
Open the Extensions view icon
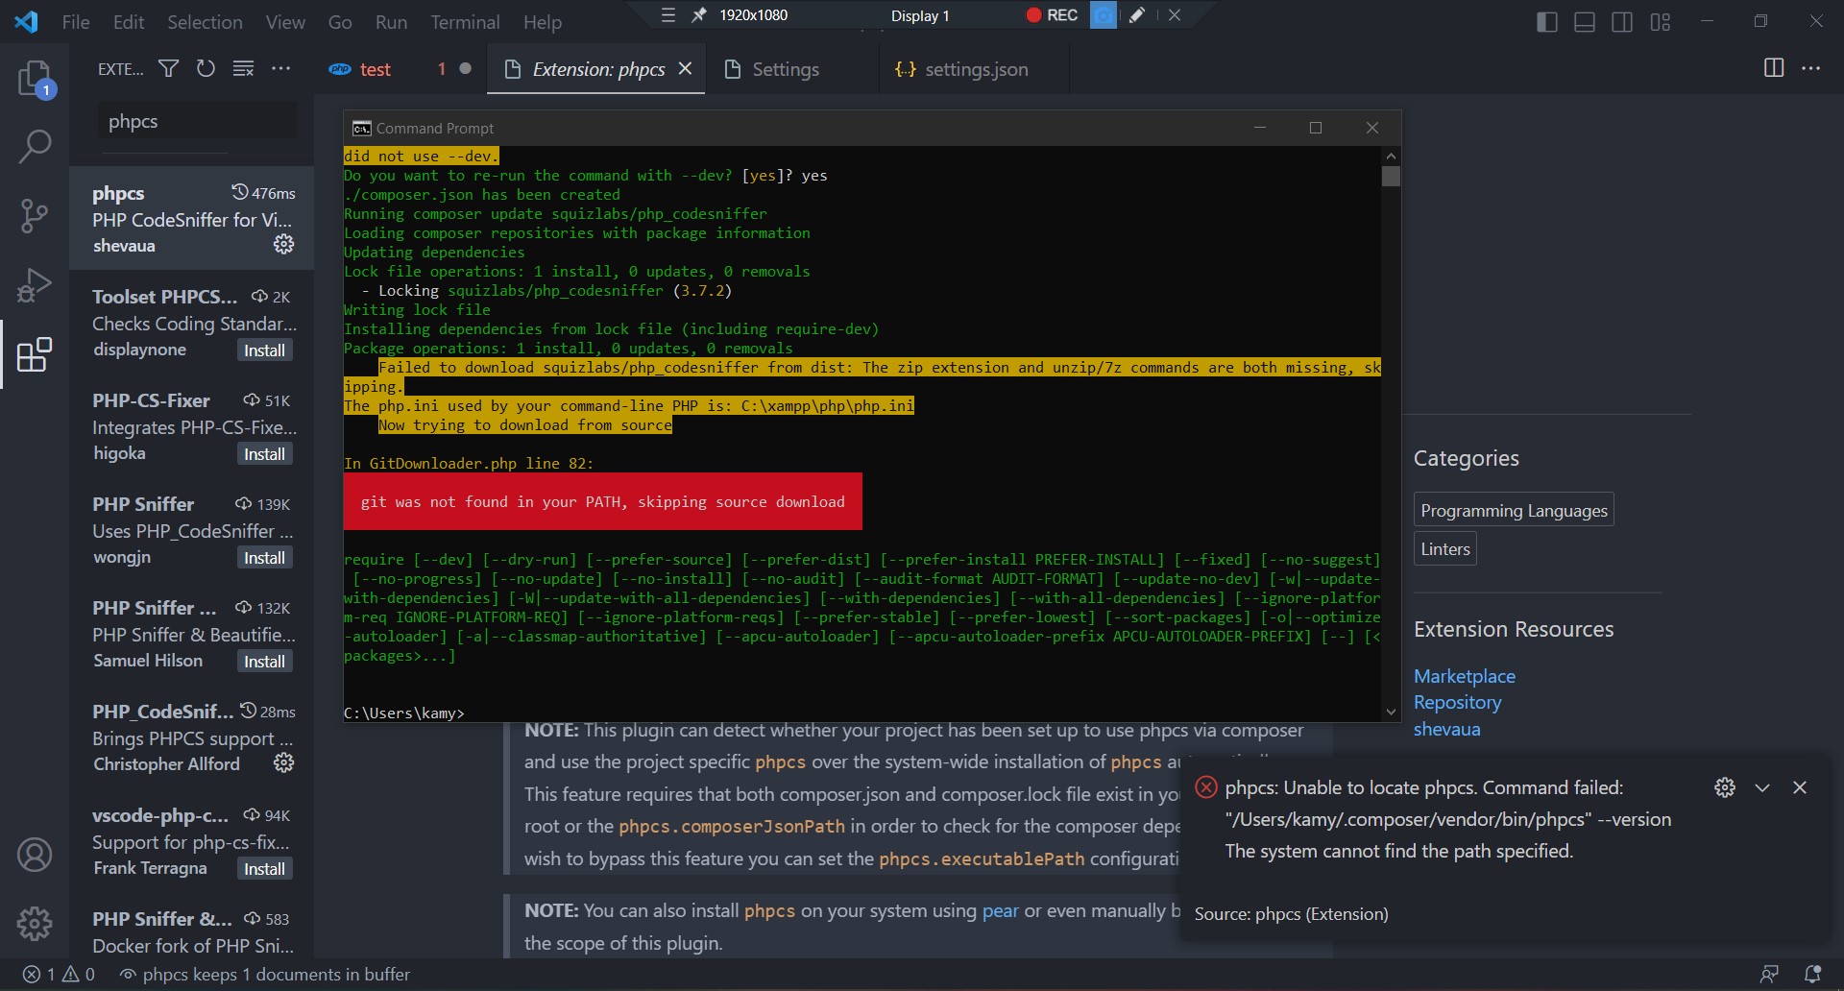35,354
